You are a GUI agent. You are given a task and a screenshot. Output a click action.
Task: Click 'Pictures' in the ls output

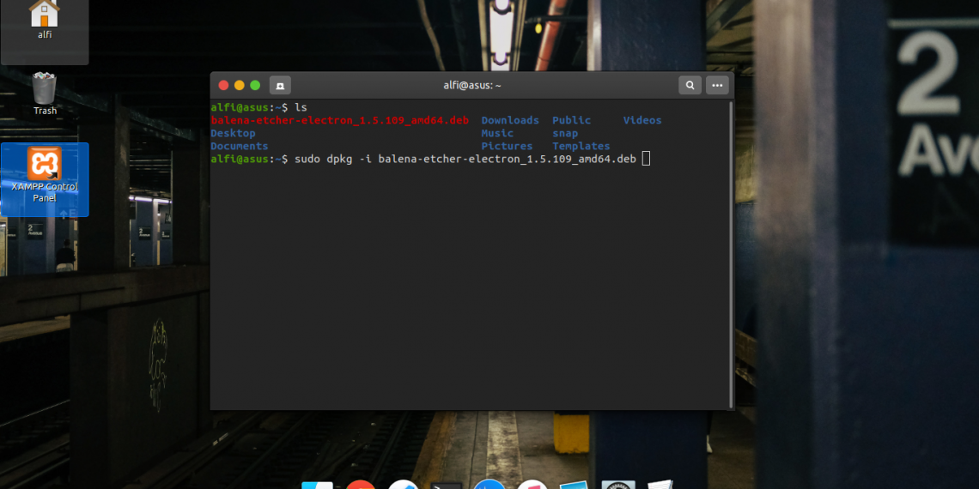[x=507, y=147]
